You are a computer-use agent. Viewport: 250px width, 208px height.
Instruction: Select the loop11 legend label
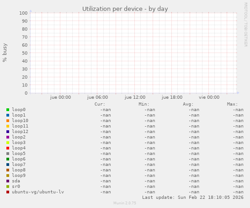[20, 126]
